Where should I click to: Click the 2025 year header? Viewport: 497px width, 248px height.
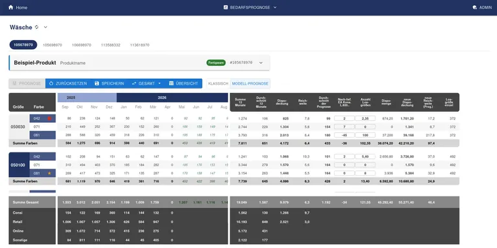87,98
